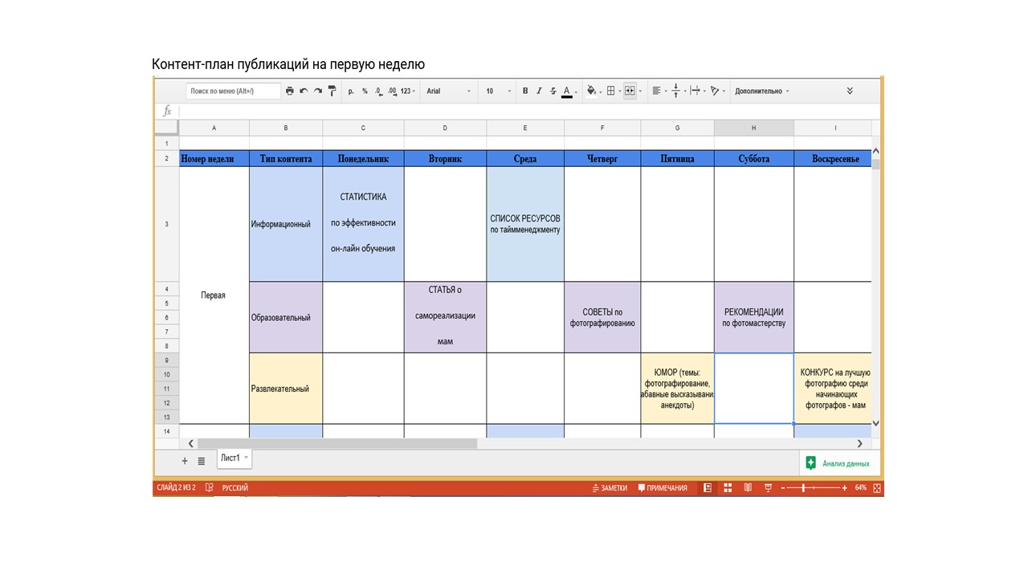
Task: Open fill color bucket picker
Action: pyautogui.click(x=594, y=92)
